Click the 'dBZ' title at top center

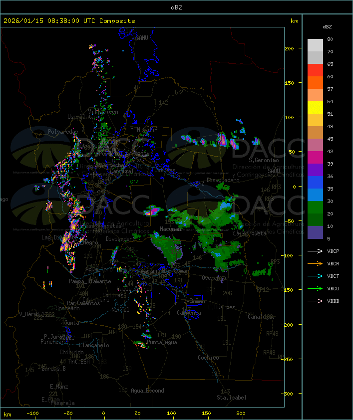[x=177, y=7]
